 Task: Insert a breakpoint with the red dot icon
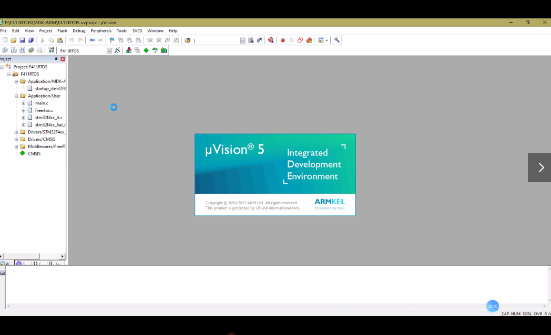click(282, 40)
